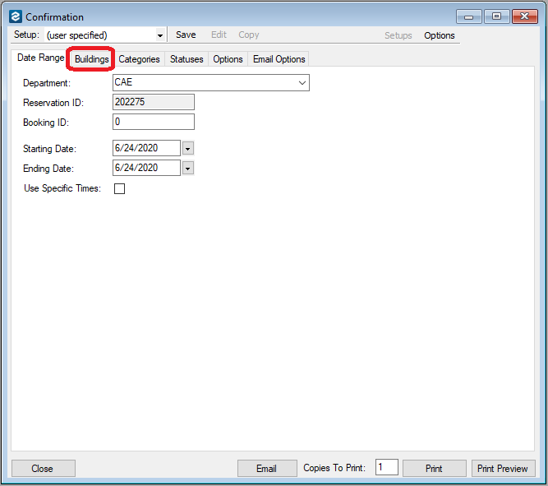This screenshot has height=486, width=548.
Task: Click Copy in the toolbar
Action: point(248,35)
